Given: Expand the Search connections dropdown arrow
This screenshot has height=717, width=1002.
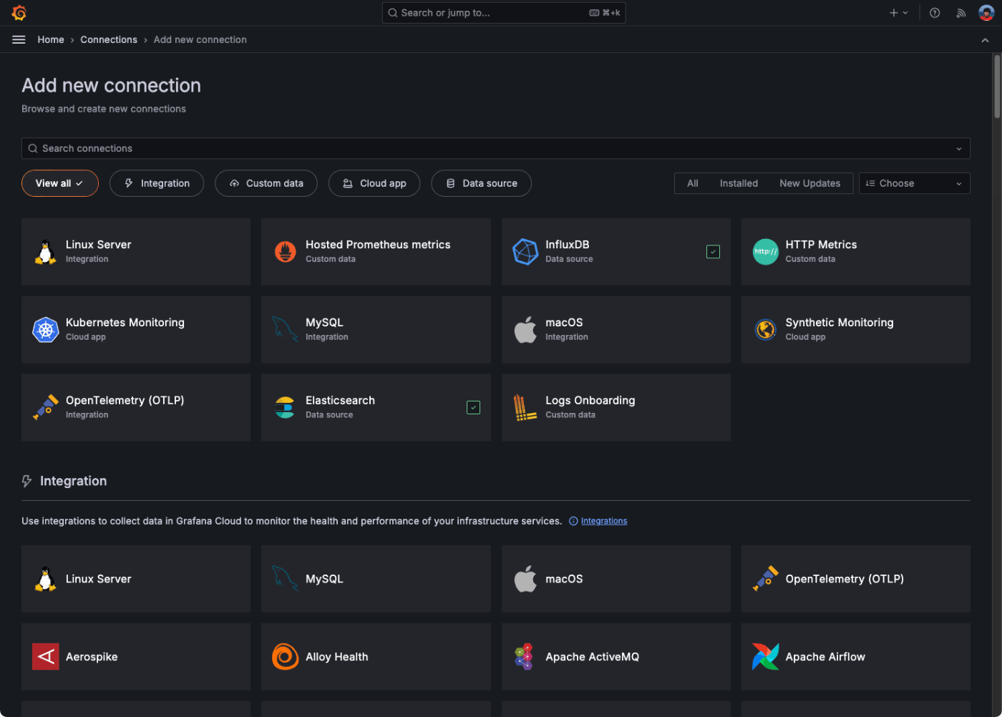Looking at the screenshot, I should click(x=959, y=149).
